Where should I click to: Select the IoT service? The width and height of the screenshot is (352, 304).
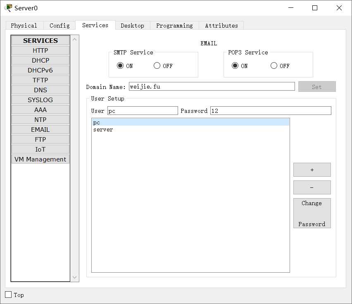pyautogui.click(x=40, y=149)
